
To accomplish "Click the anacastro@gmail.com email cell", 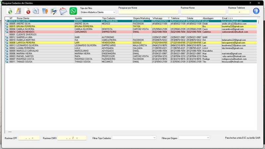I will pos(232,21).
